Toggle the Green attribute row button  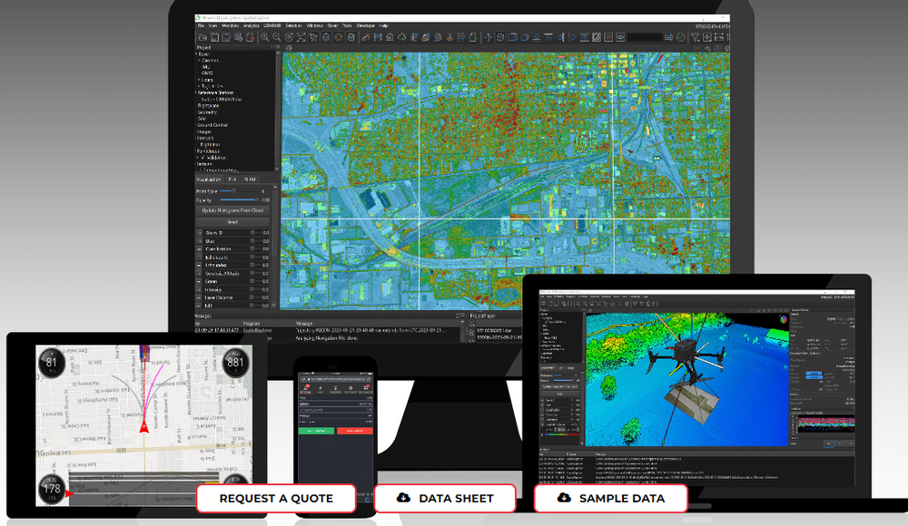click(x=200, y=281)
